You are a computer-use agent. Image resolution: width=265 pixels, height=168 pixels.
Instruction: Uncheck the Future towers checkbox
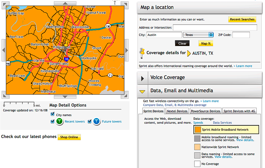(89, 121)
